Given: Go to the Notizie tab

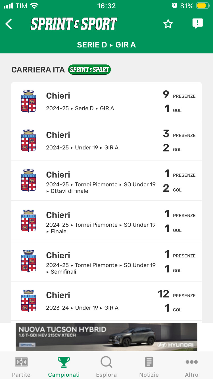Looking at the screenshot, I should pyautogui.click(x=149, y=367).
